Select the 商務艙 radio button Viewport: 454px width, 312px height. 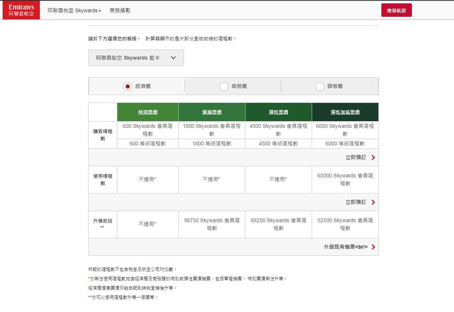[x=224, y=86]
